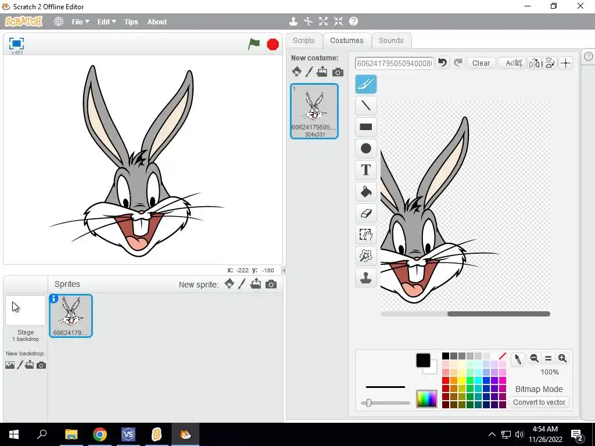Zoom out the paint canvas

tap(535, 358)
